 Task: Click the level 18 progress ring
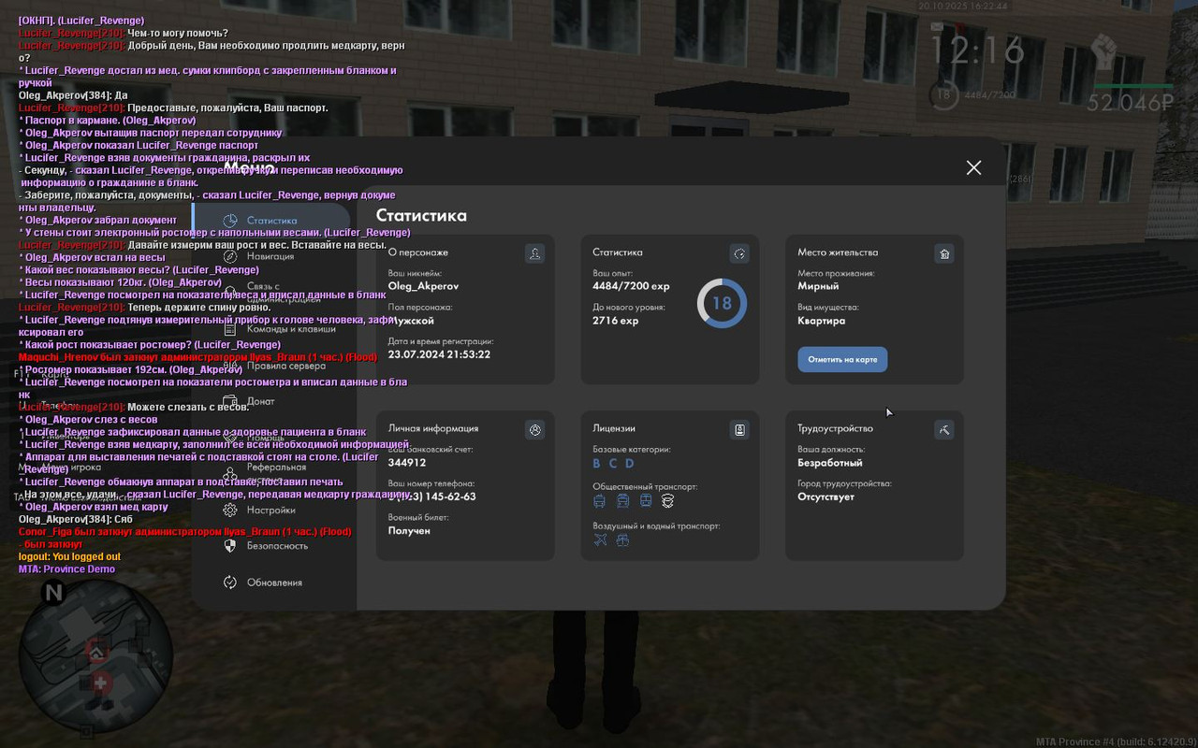(722, 303)
